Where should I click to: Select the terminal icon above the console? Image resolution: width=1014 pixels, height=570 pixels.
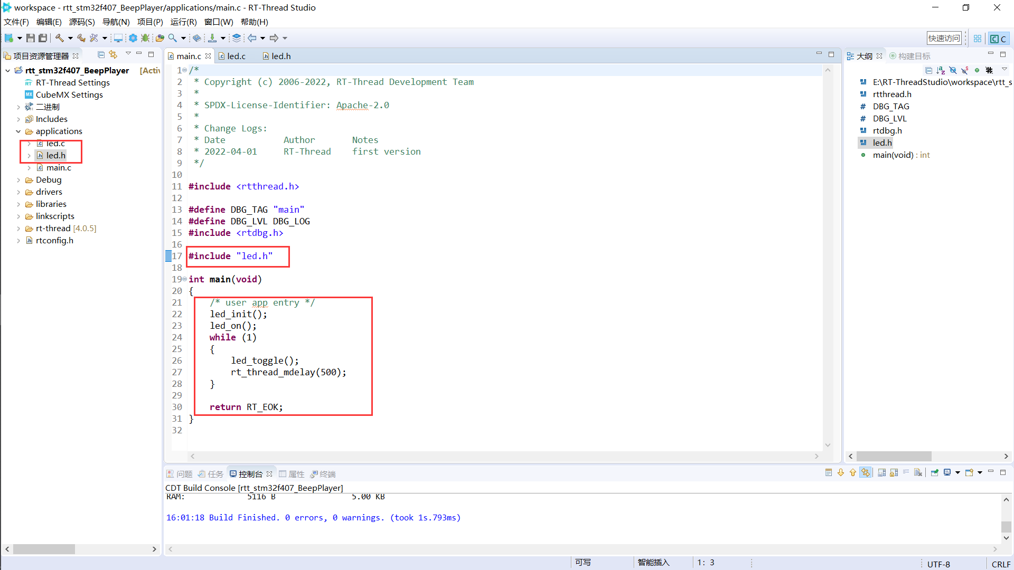(323, 473)
